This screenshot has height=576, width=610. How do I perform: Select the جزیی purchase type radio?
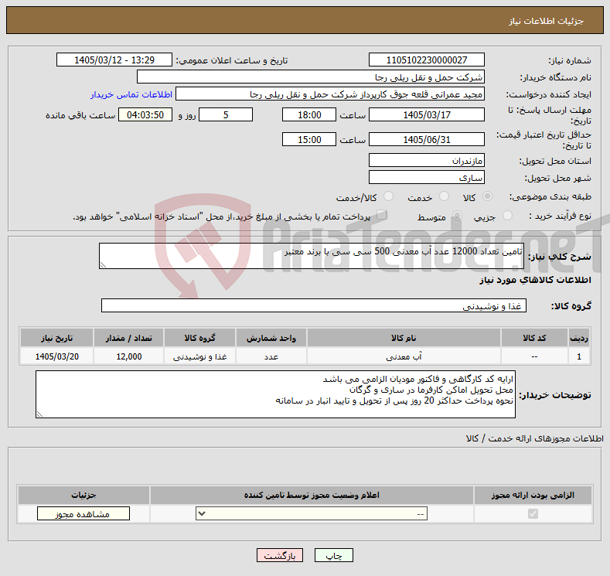pyautogui.click(x=507, y=216)
